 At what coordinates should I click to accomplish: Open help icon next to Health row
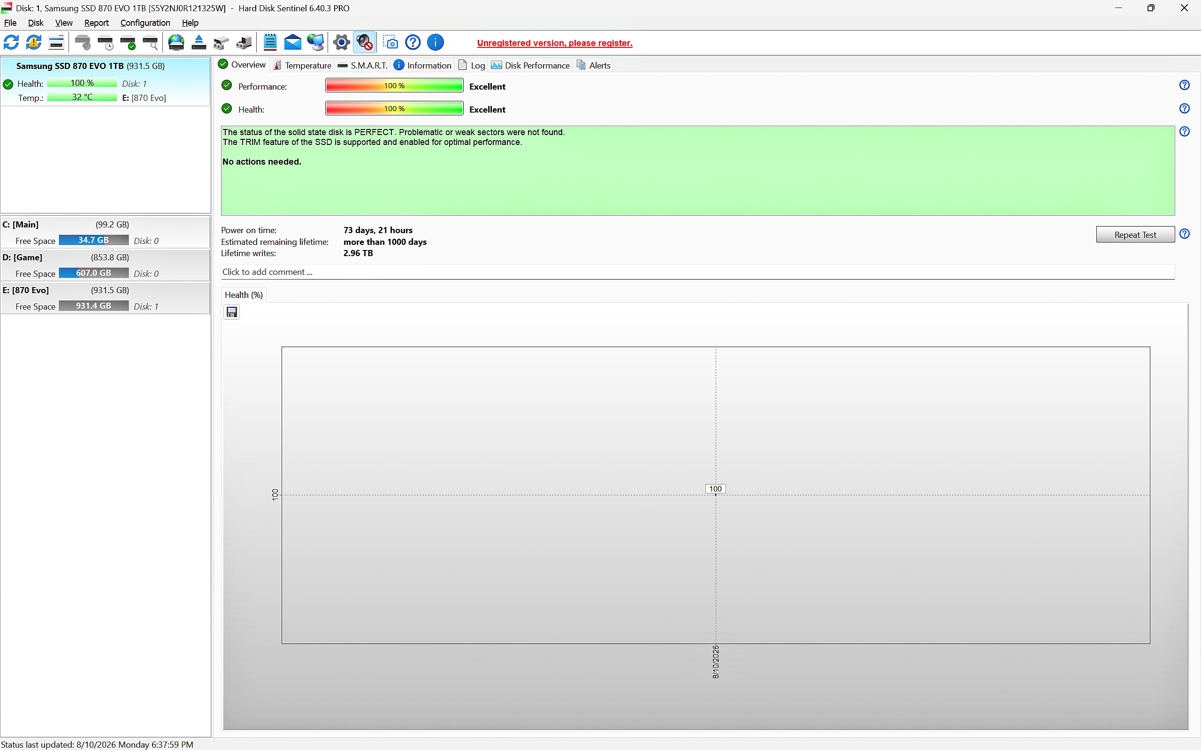pyautogui.click(x=1185, y=109)
